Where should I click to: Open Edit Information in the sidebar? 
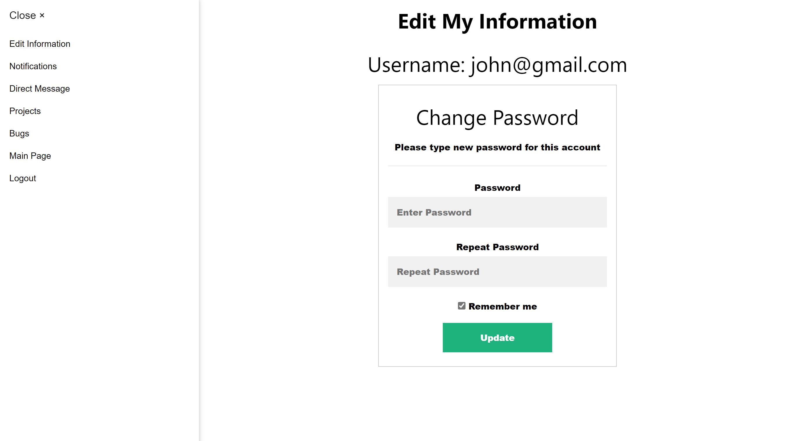tap(40, 44)
